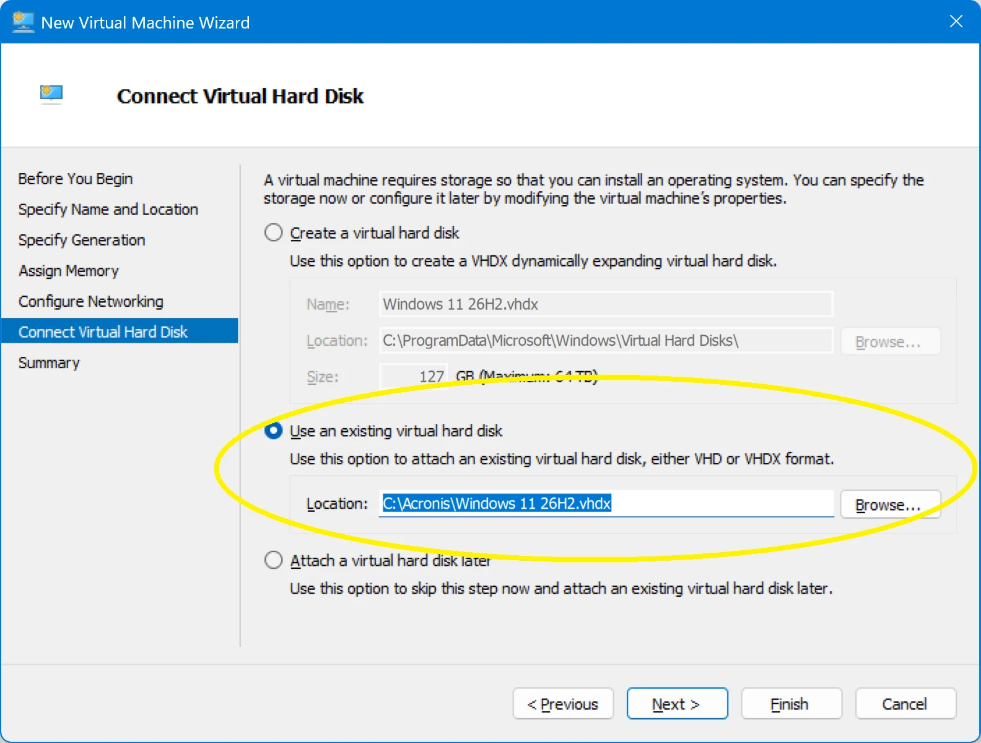Click the existing disk Location field with C:\Acronis path

click(x=606, y=503)
